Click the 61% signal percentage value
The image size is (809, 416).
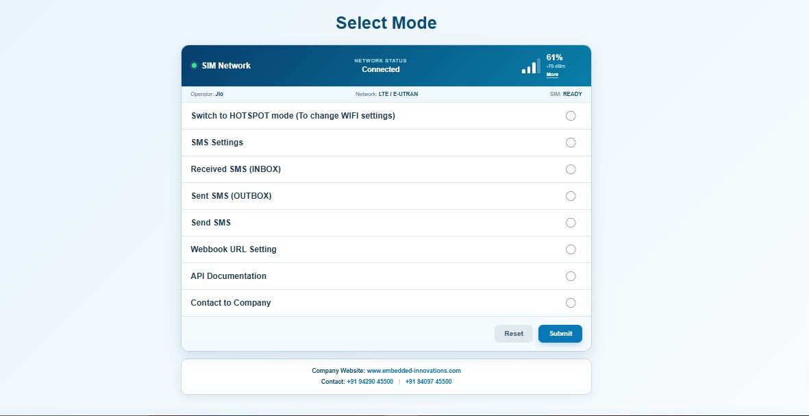pos(555,58)
